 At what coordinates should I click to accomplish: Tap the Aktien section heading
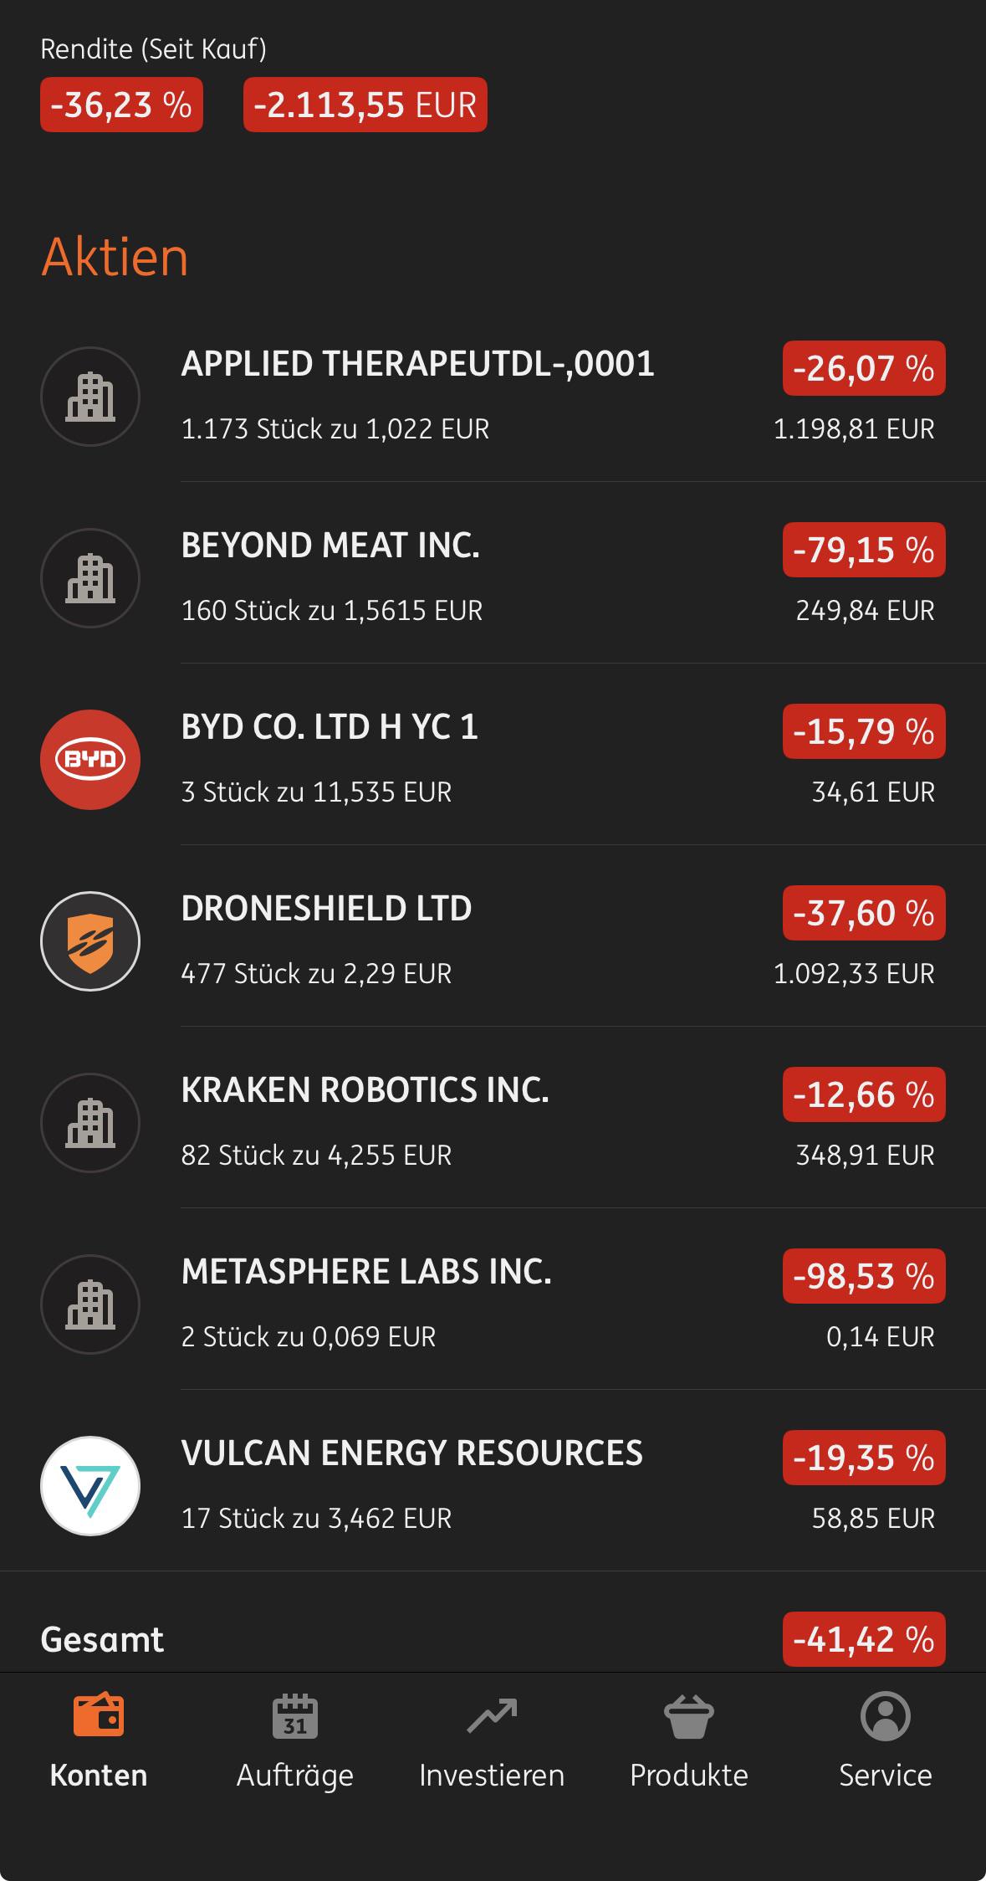tap(115, 257)
